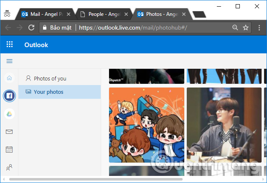Click the browser back arrow
Viewport: 267px width, 183px height.
pyautogui.click(x=8, y=28)
